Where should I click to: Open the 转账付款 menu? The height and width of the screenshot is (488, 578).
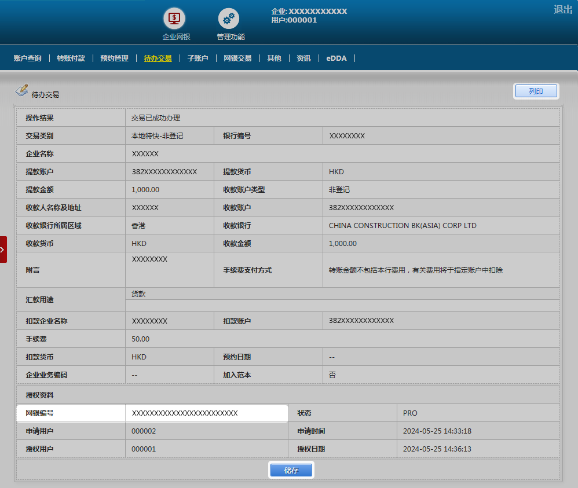coord(71,58)
